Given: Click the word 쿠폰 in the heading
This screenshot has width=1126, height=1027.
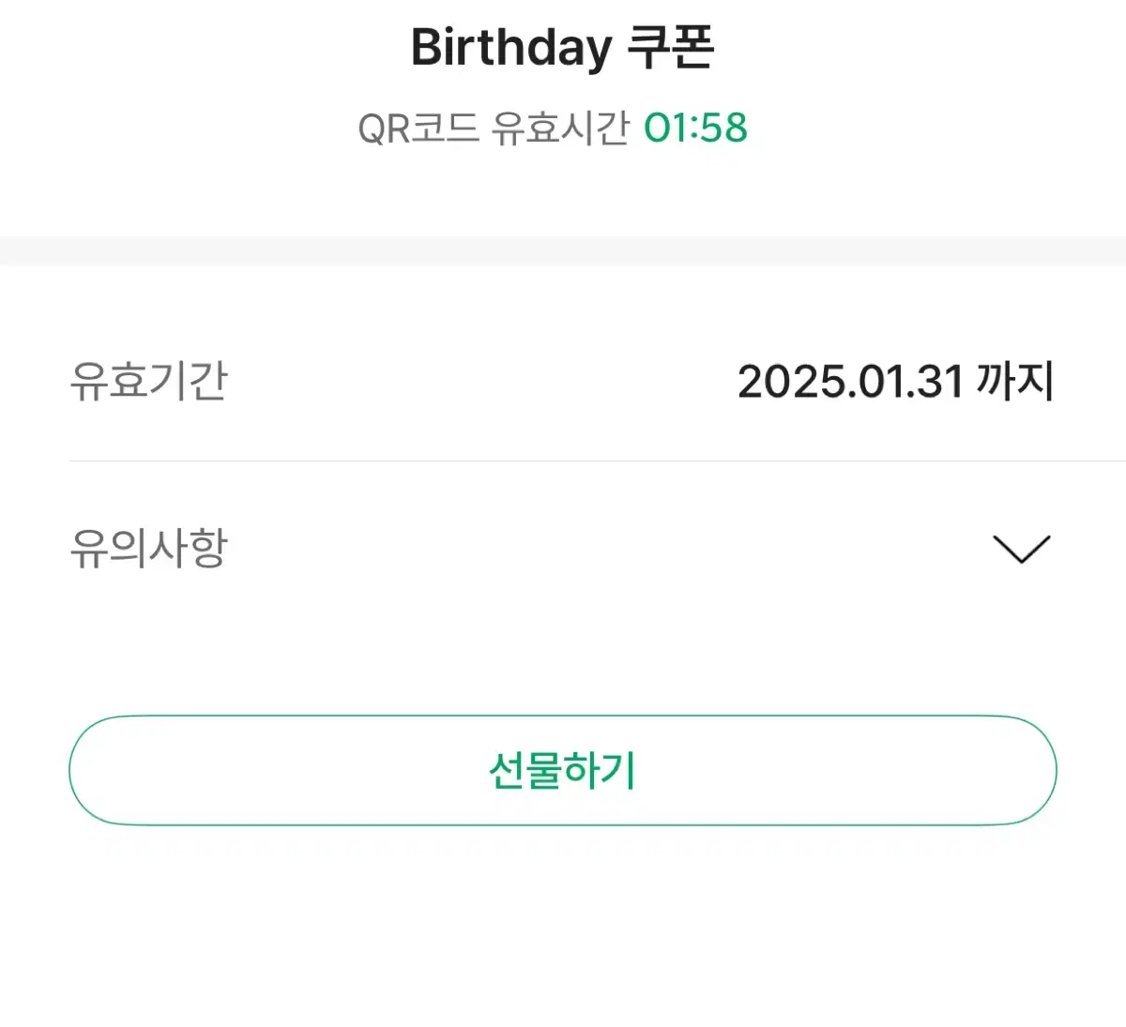Looking at the screenshot, I should point(672,47).
